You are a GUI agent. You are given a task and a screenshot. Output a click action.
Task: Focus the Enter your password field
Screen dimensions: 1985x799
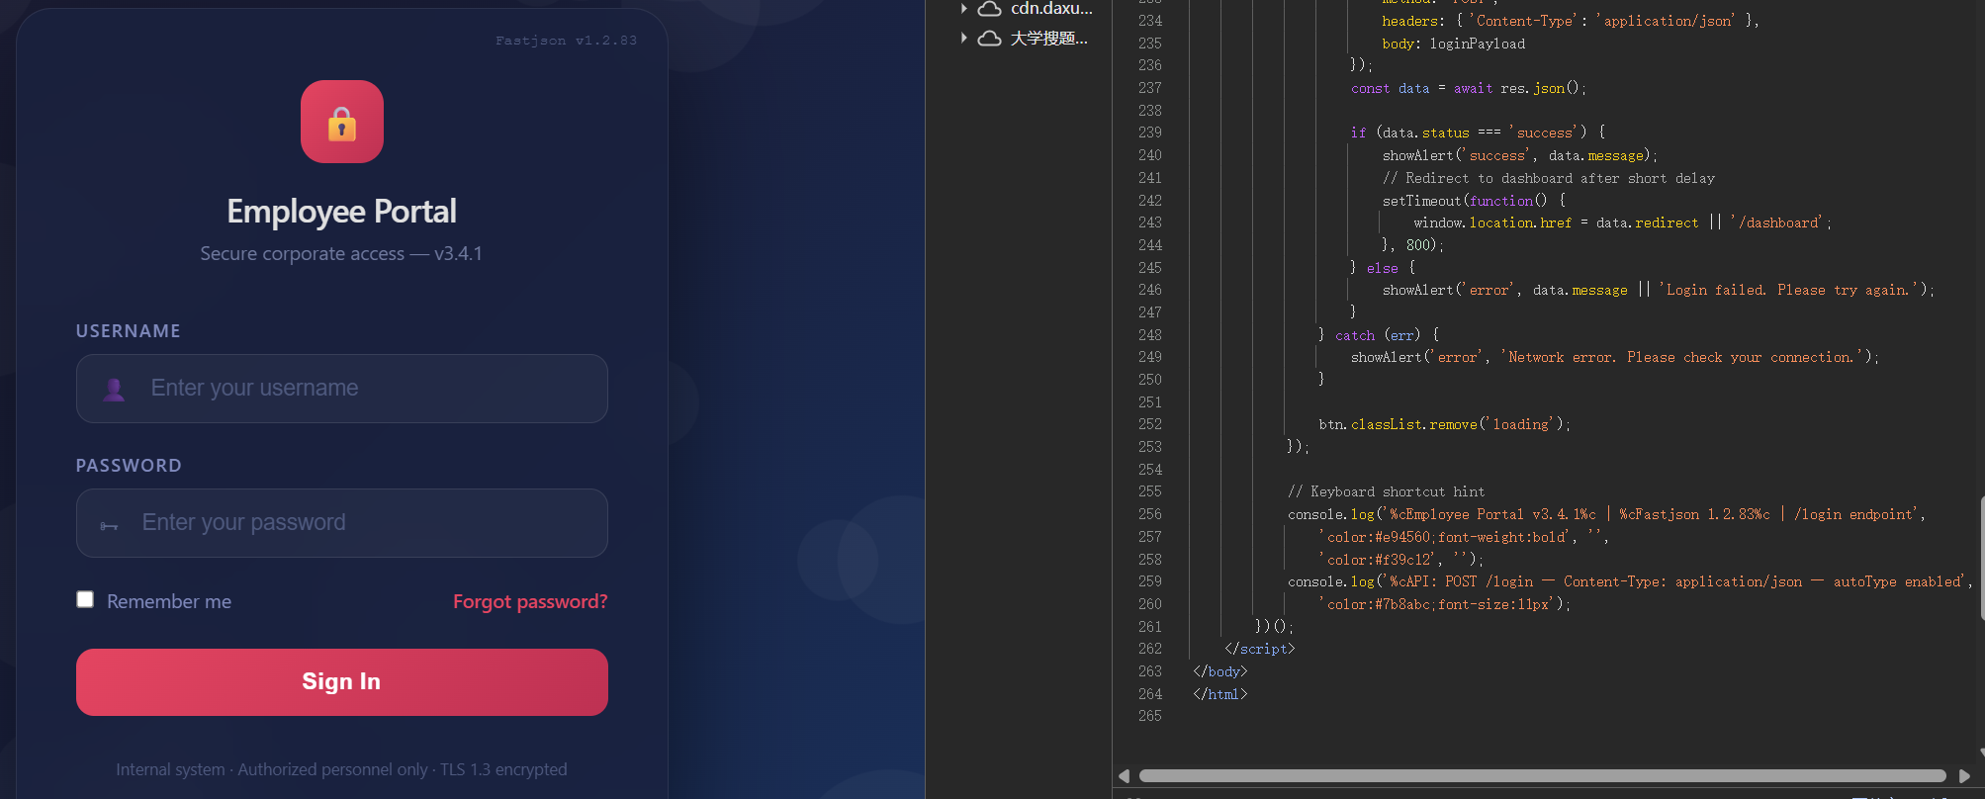(342, 523)
